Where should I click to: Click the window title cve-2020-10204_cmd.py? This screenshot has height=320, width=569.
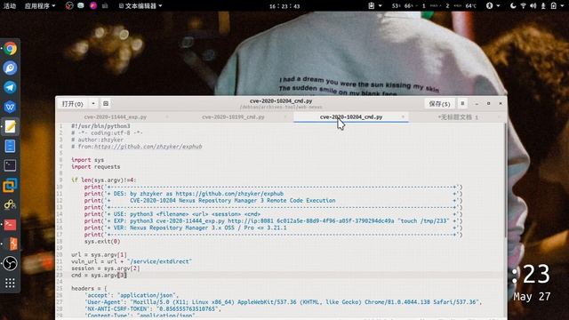coord(281,100)
